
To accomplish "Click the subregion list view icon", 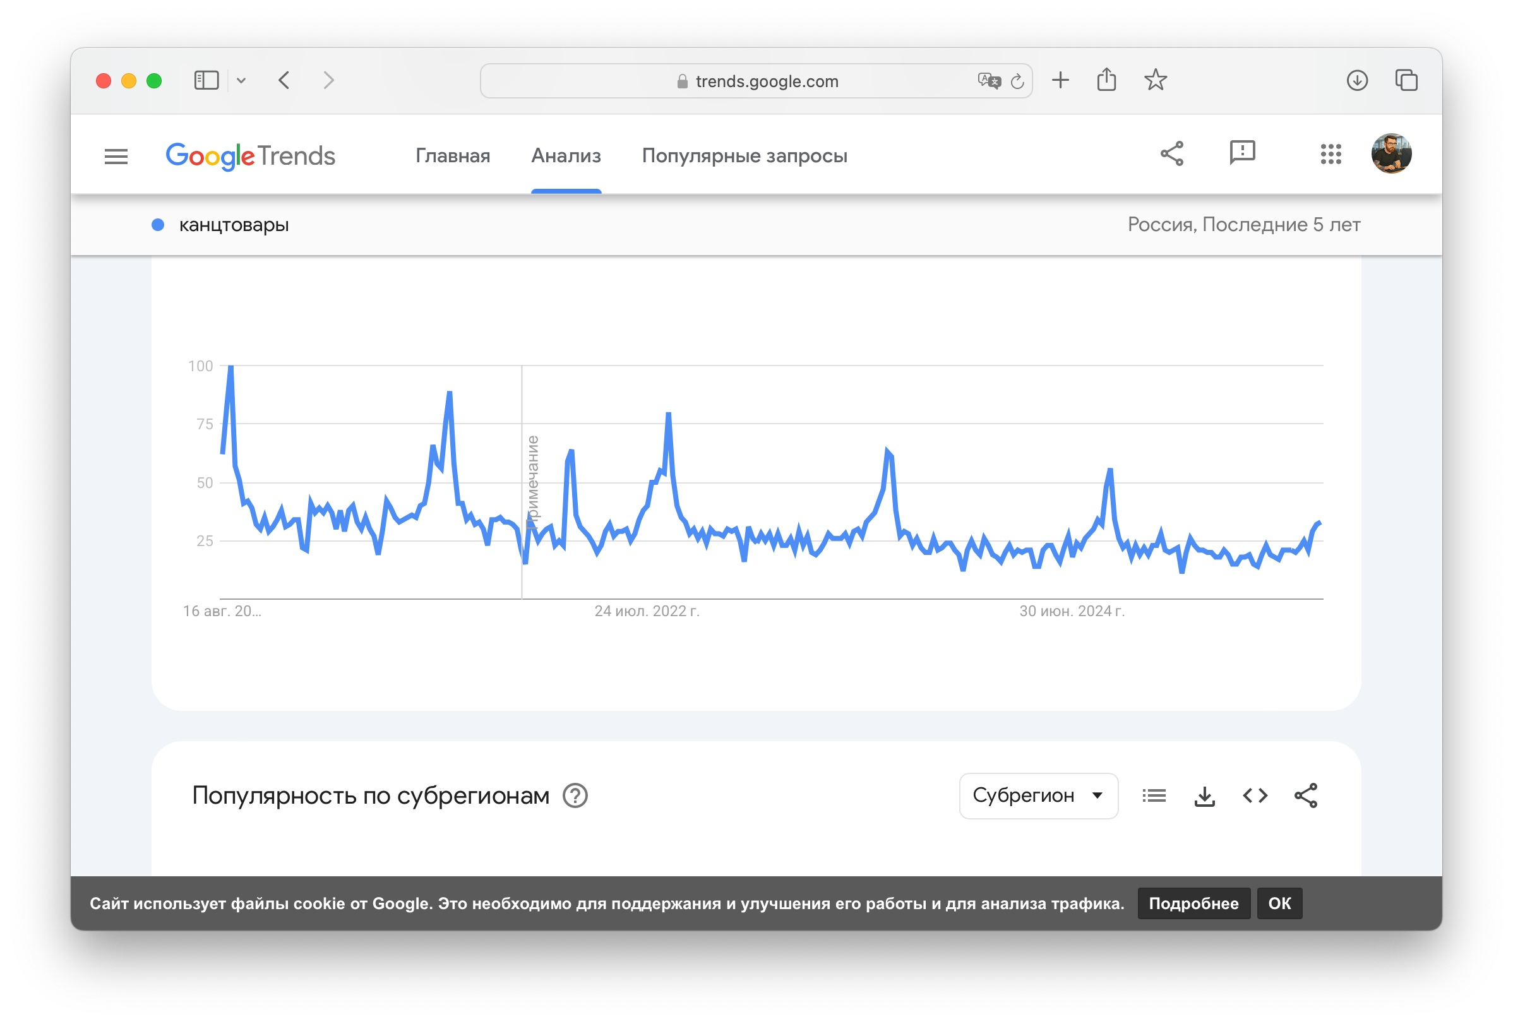I will point(1154,795).
